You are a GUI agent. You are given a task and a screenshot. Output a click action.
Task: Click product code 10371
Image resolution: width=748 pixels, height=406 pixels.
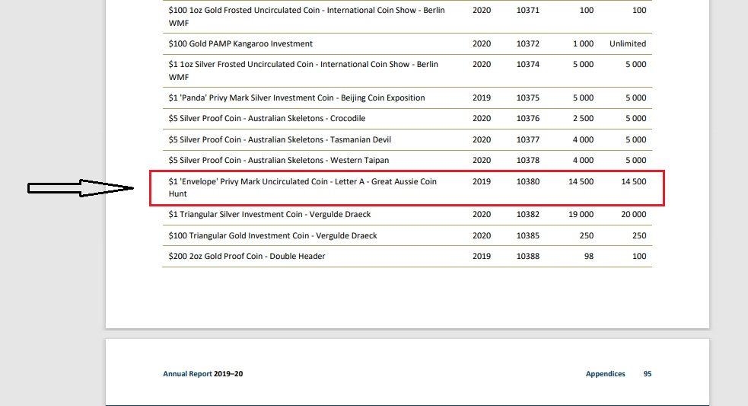(528, 10)
